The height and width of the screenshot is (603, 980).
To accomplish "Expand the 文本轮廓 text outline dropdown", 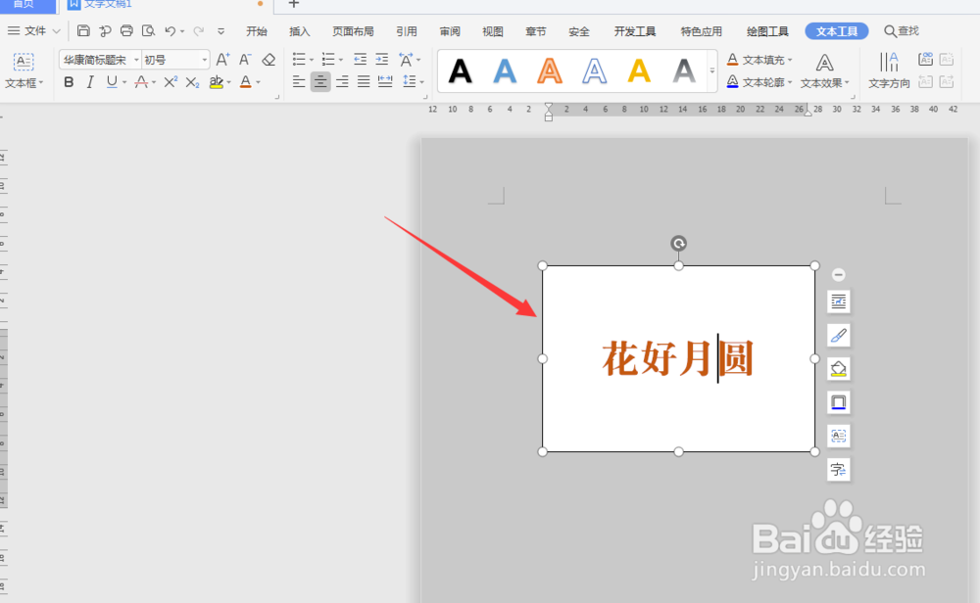I will pos(790,82).
